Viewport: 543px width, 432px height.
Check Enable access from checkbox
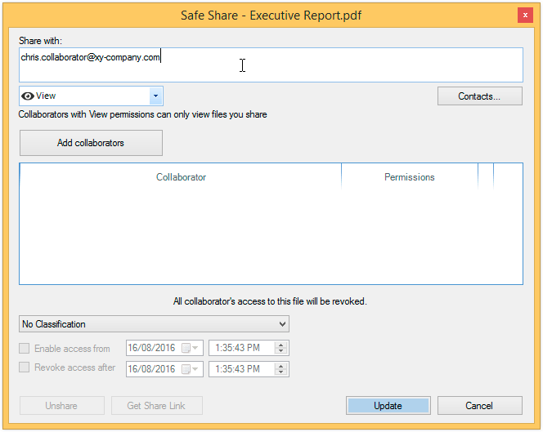point(24,349)
